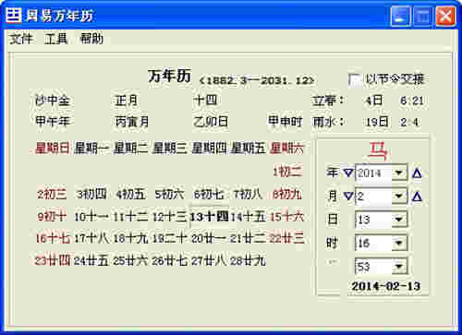
Task: Open the 帮助 menu
Action: coord(91,39)
